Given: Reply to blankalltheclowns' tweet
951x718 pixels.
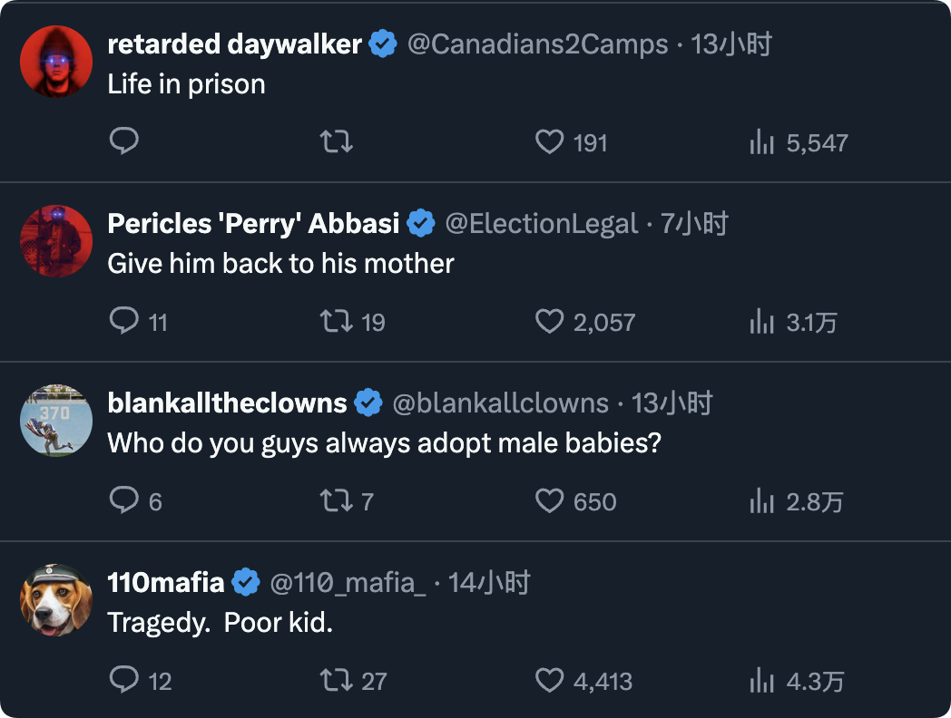Looking at the screenshot, I should (123, 500).
